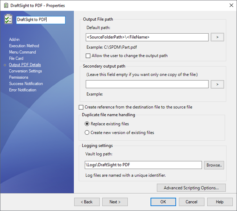Image resolution: width=237 pixels, height=211 pixels.
Task: Click into the Default path text field
Action: click(x=147, y=37)
